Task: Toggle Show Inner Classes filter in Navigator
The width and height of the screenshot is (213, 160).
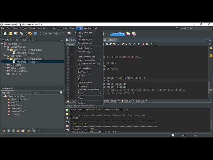Action: coord(23,131)
